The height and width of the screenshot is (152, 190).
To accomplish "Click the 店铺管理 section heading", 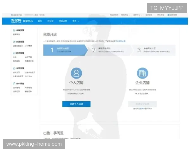I will coord(20,30).
